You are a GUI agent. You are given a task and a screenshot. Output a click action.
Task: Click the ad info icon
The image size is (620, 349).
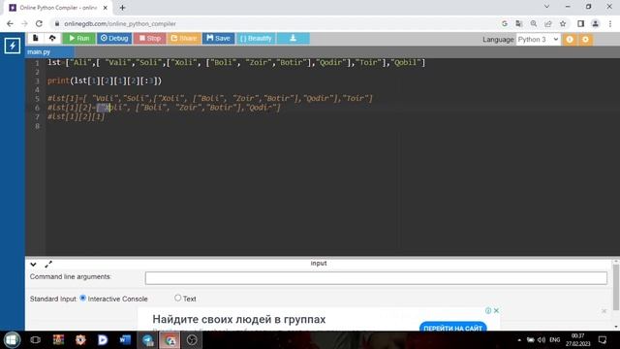pos(488,310)
